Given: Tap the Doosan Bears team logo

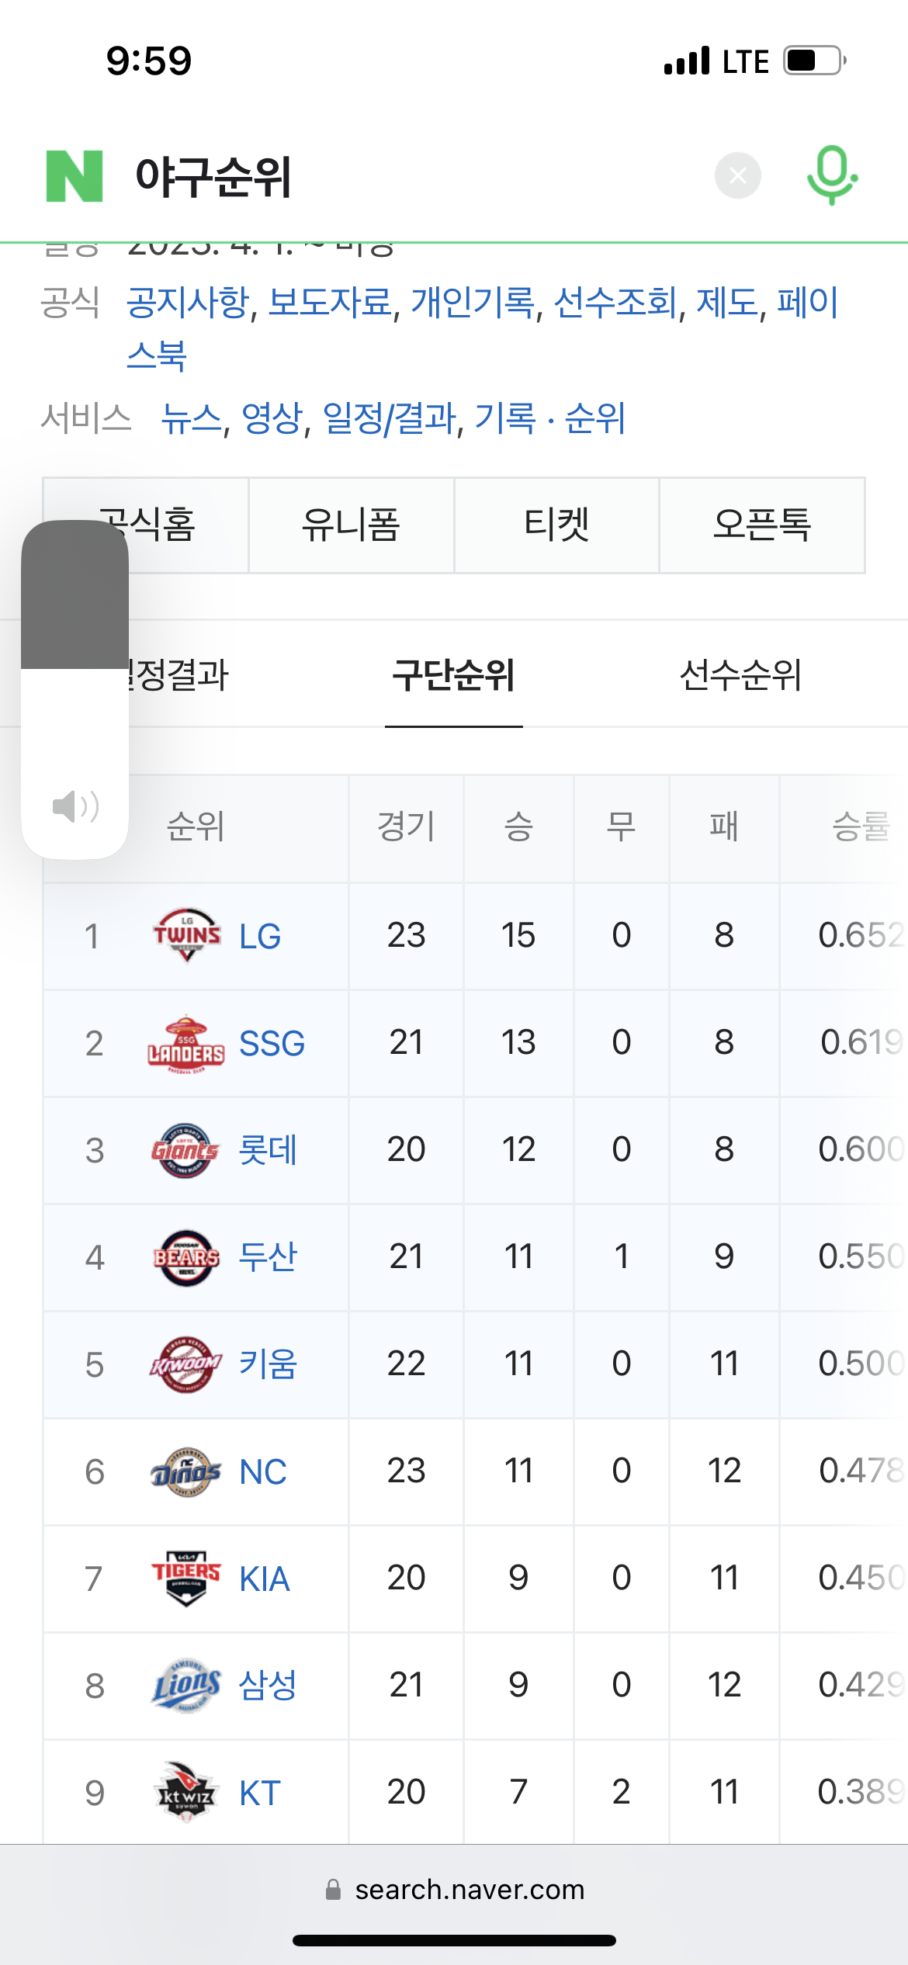Looking at the screenshot, I should click(186, 1257).
